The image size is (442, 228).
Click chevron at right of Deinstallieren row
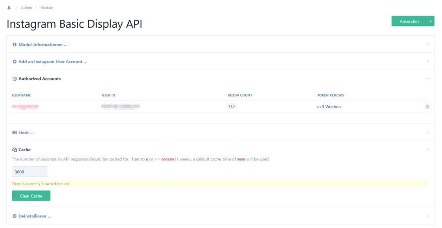[x=427, y=216]
